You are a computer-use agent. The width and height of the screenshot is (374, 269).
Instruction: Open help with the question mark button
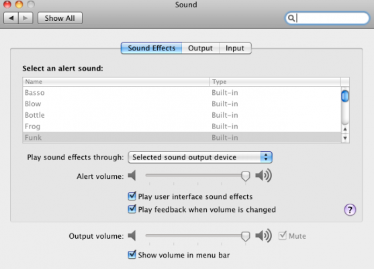350,210
